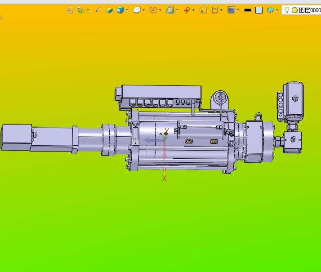Image resolution: width=321 pixels, height=272 pixels.
Task: Expand the monitor display dropdown arrow
Action: 238,10
